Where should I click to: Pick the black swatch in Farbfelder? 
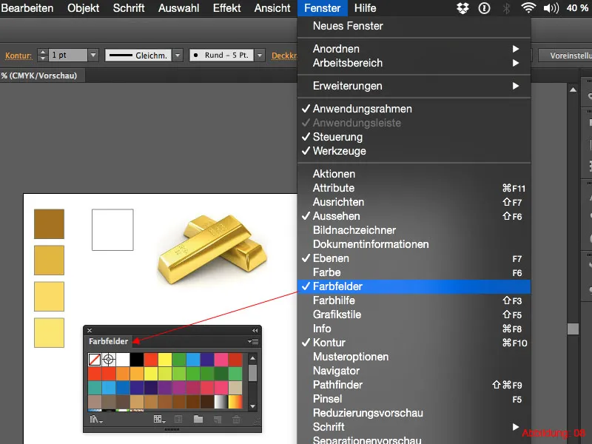(x=137, y=360)
